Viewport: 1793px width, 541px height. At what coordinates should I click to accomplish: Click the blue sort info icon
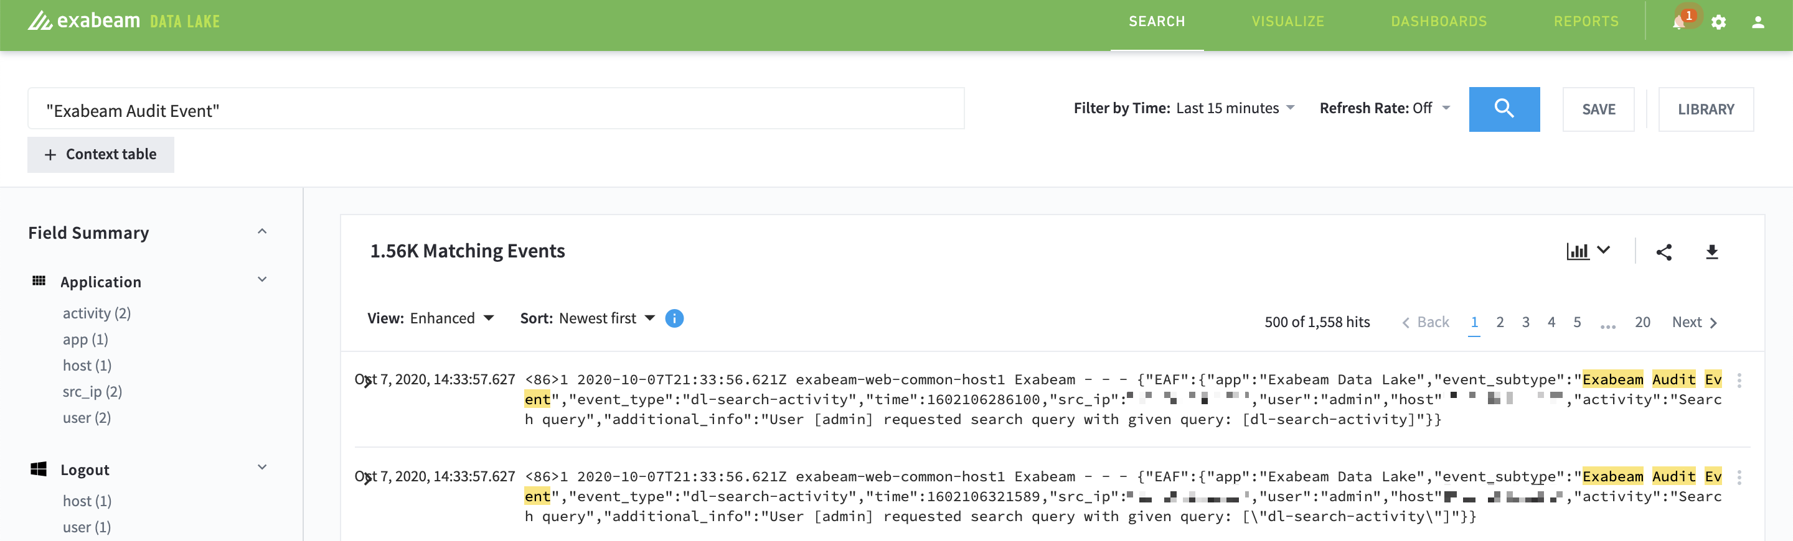(x=674, y=318)
